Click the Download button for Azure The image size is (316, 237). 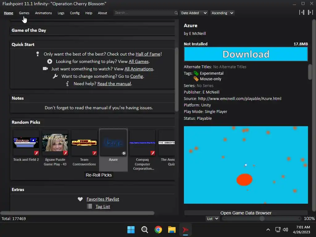[x=246, y=54]
